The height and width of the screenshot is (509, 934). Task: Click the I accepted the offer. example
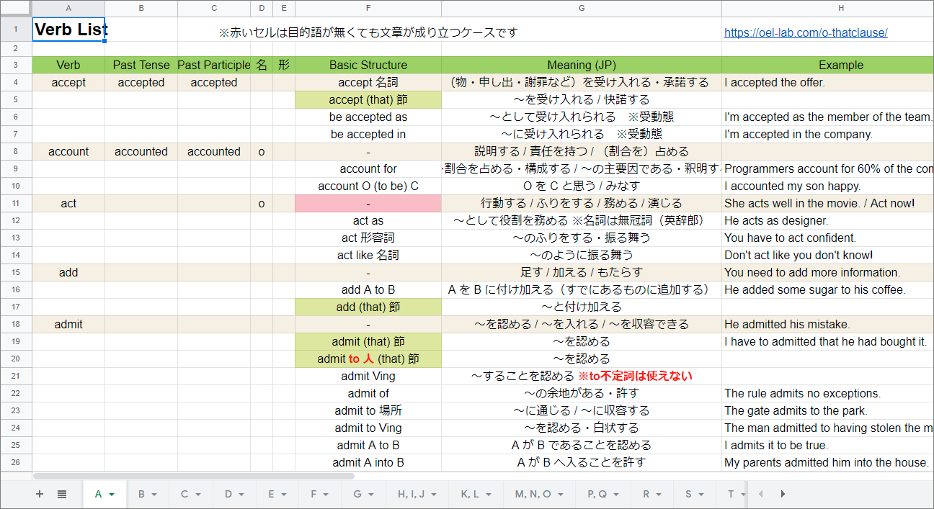pyautogui.click(x=827, y=82)
